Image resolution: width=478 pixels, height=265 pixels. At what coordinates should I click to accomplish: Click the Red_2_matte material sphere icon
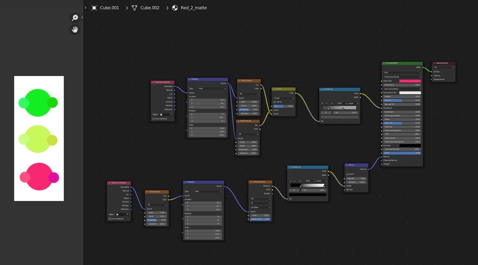tap(175, 8)
